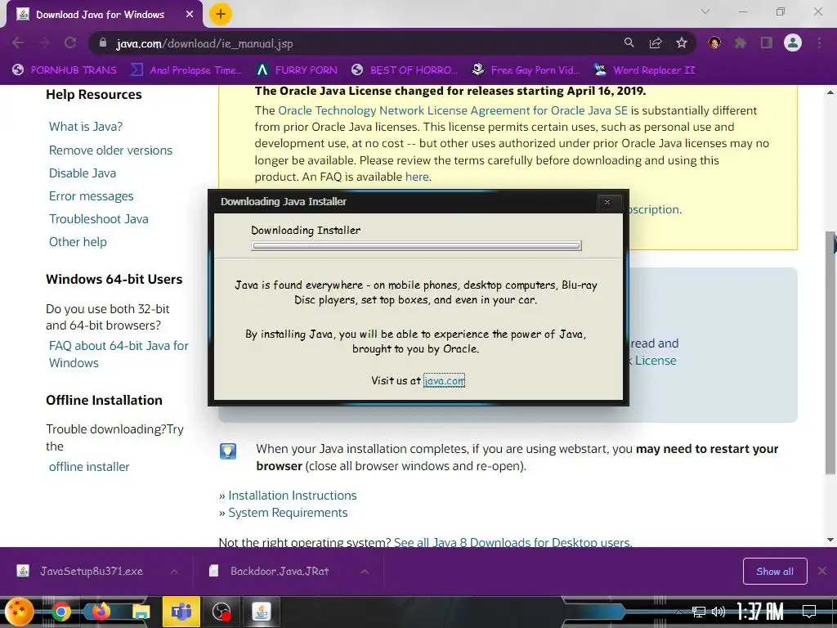
Task: Close the Downloading Java Installer dialog
Action: click(x=607, y=203)
